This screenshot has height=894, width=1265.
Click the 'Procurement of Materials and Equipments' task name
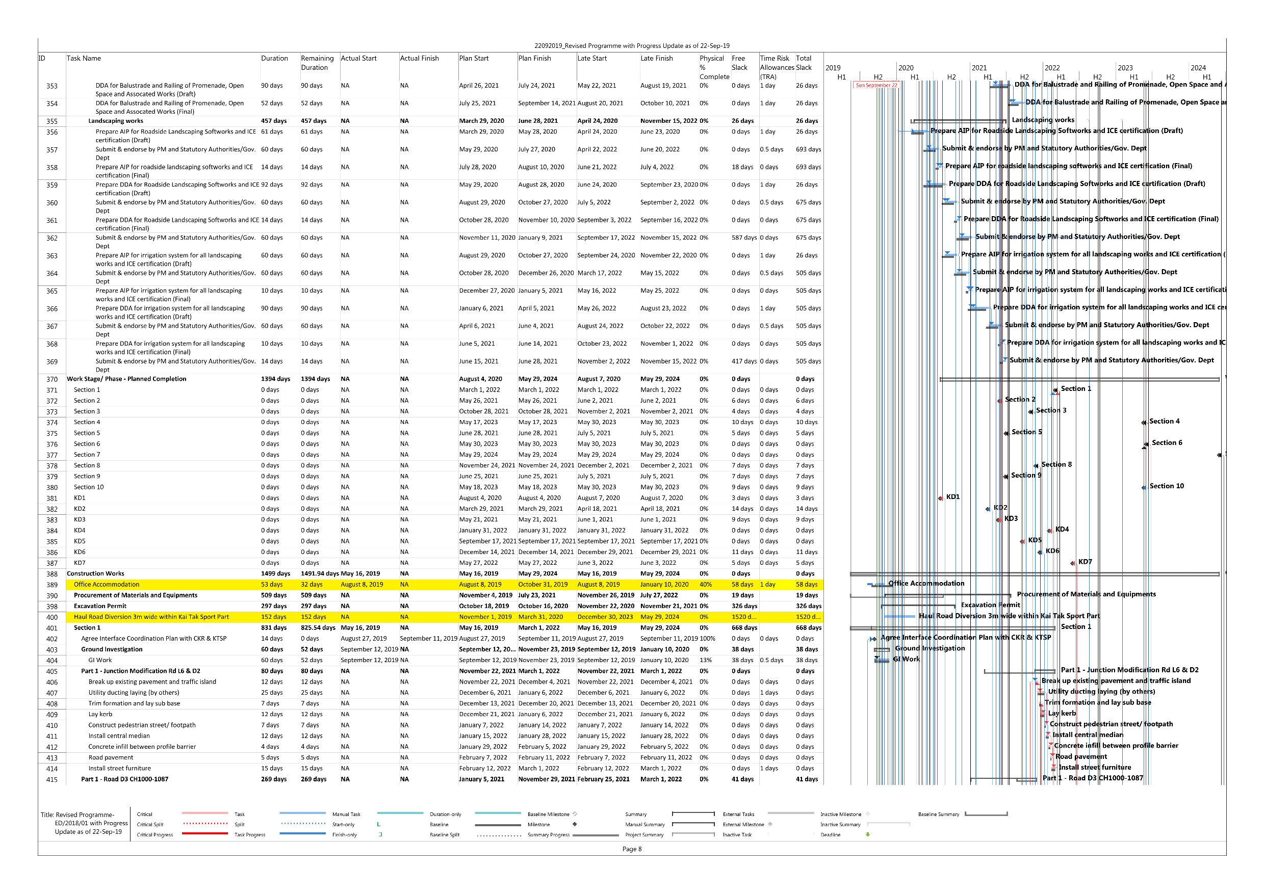pyautogui.click(x=136, y=595)
